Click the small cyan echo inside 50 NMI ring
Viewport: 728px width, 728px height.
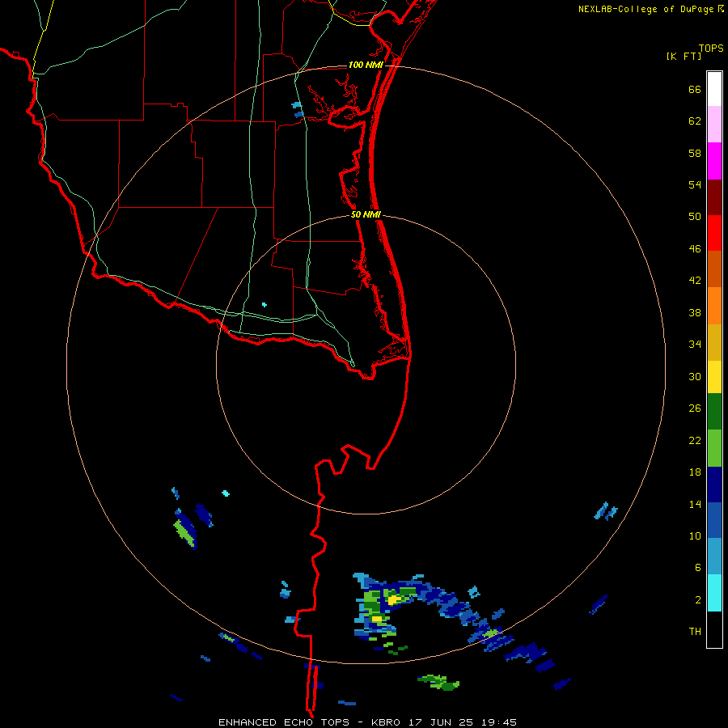[265, 305]
